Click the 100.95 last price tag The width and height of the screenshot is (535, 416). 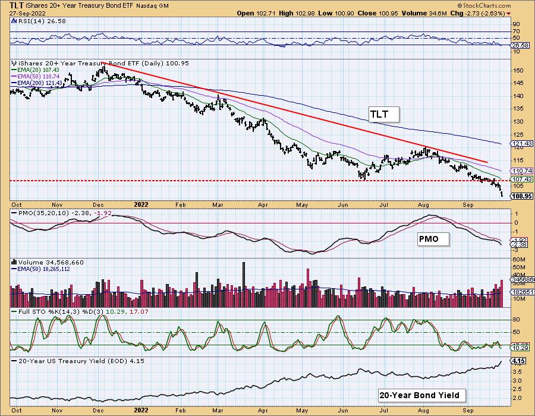[x=521, y=196]
